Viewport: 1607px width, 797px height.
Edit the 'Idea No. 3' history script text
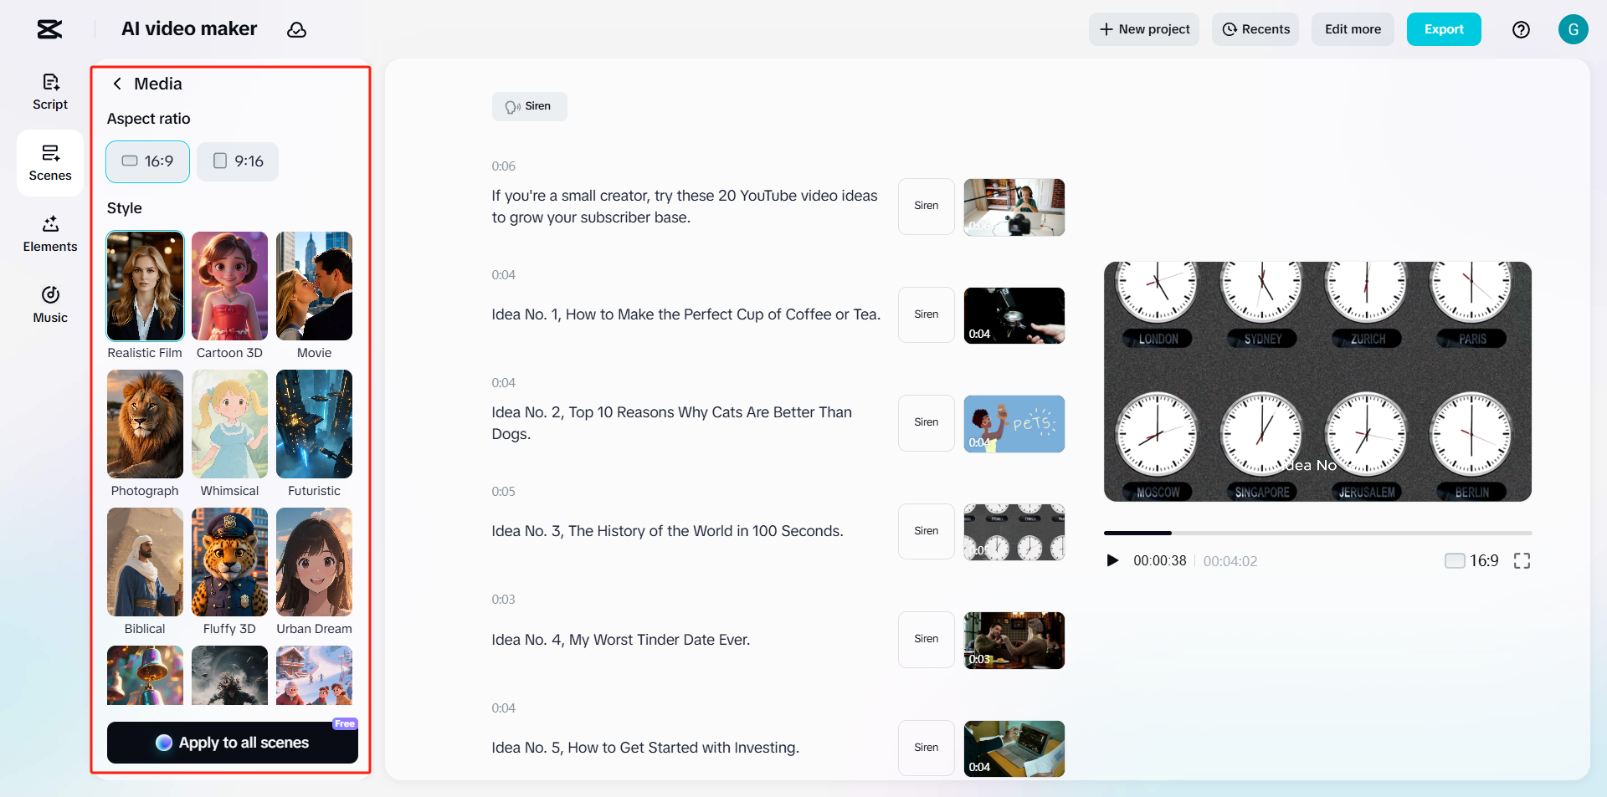[x=667, y=531]
